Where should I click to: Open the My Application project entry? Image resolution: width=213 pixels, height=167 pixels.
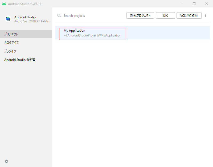coord(132,33)
